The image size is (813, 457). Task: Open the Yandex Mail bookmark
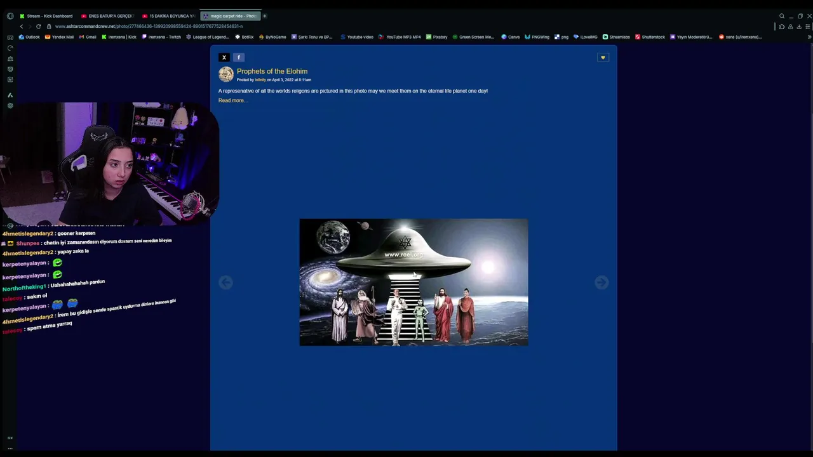[x=59, y=37]
